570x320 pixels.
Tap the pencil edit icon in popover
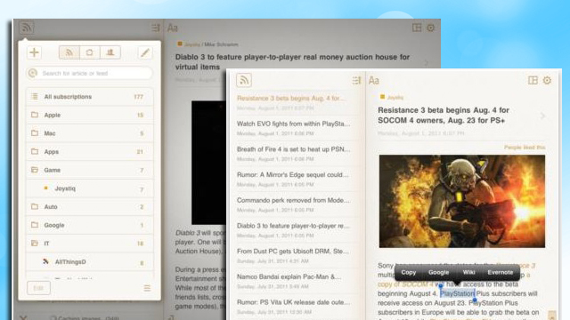145,53
